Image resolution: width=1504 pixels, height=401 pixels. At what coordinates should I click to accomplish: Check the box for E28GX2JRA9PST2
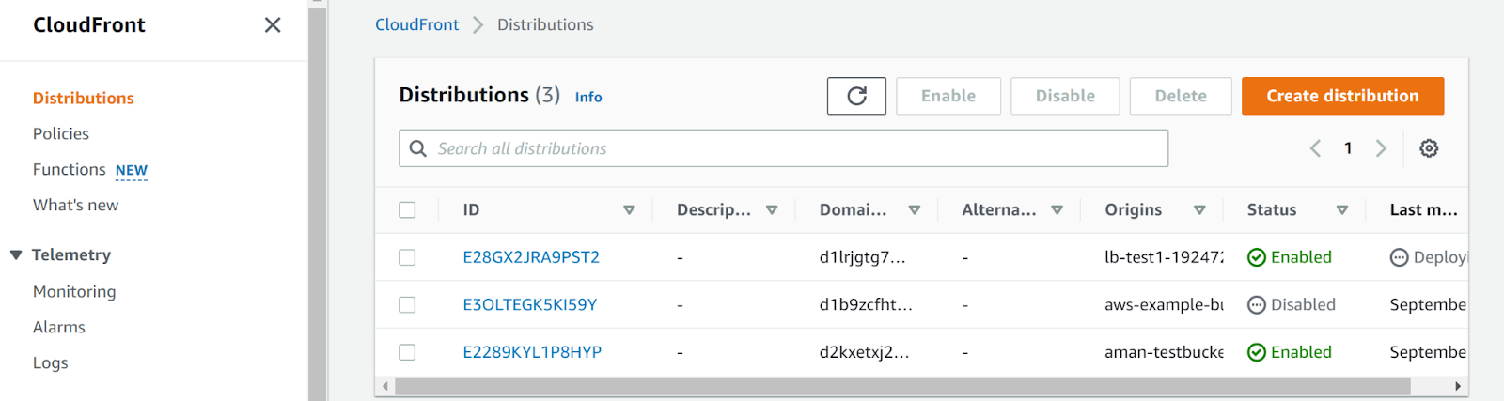(407, 257)
